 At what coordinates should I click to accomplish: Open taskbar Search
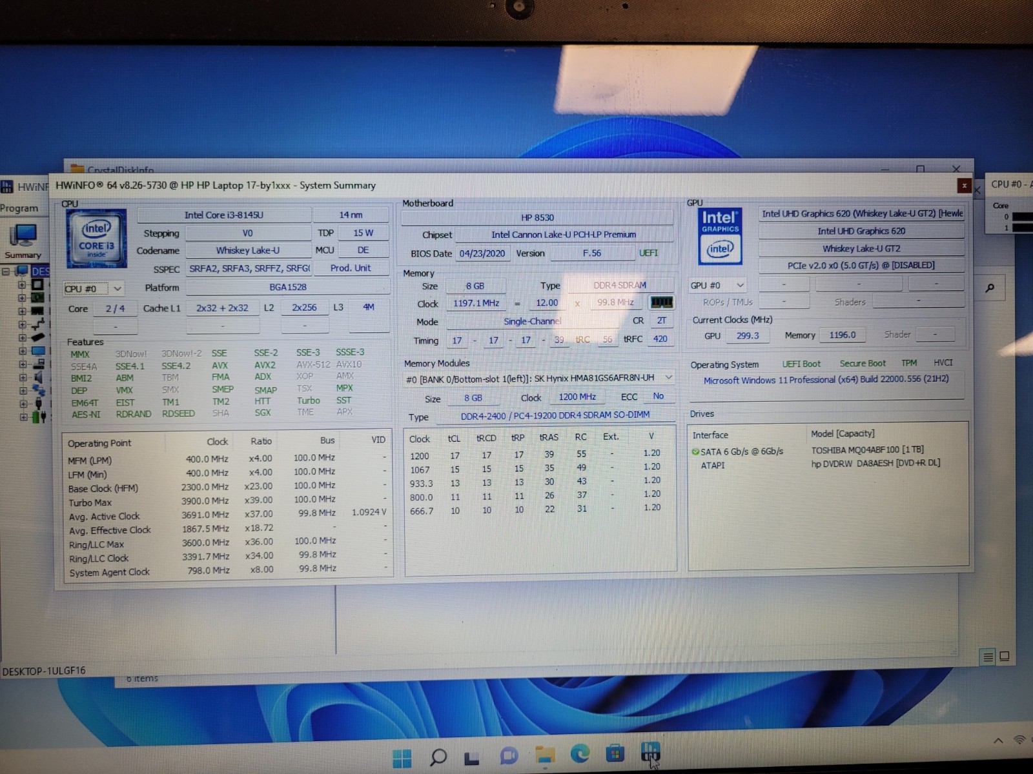pos(438,757)
